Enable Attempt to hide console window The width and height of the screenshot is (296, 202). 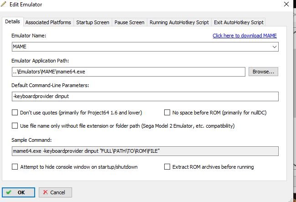click(x=15, y=167)
